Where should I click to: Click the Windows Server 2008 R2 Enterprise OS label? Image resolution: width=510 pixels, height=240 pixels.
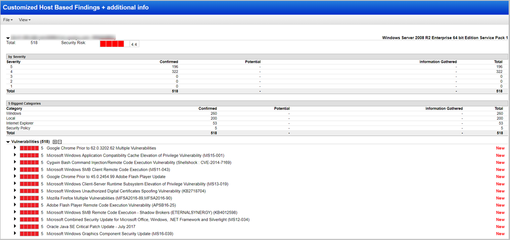(x=445, y=37)
